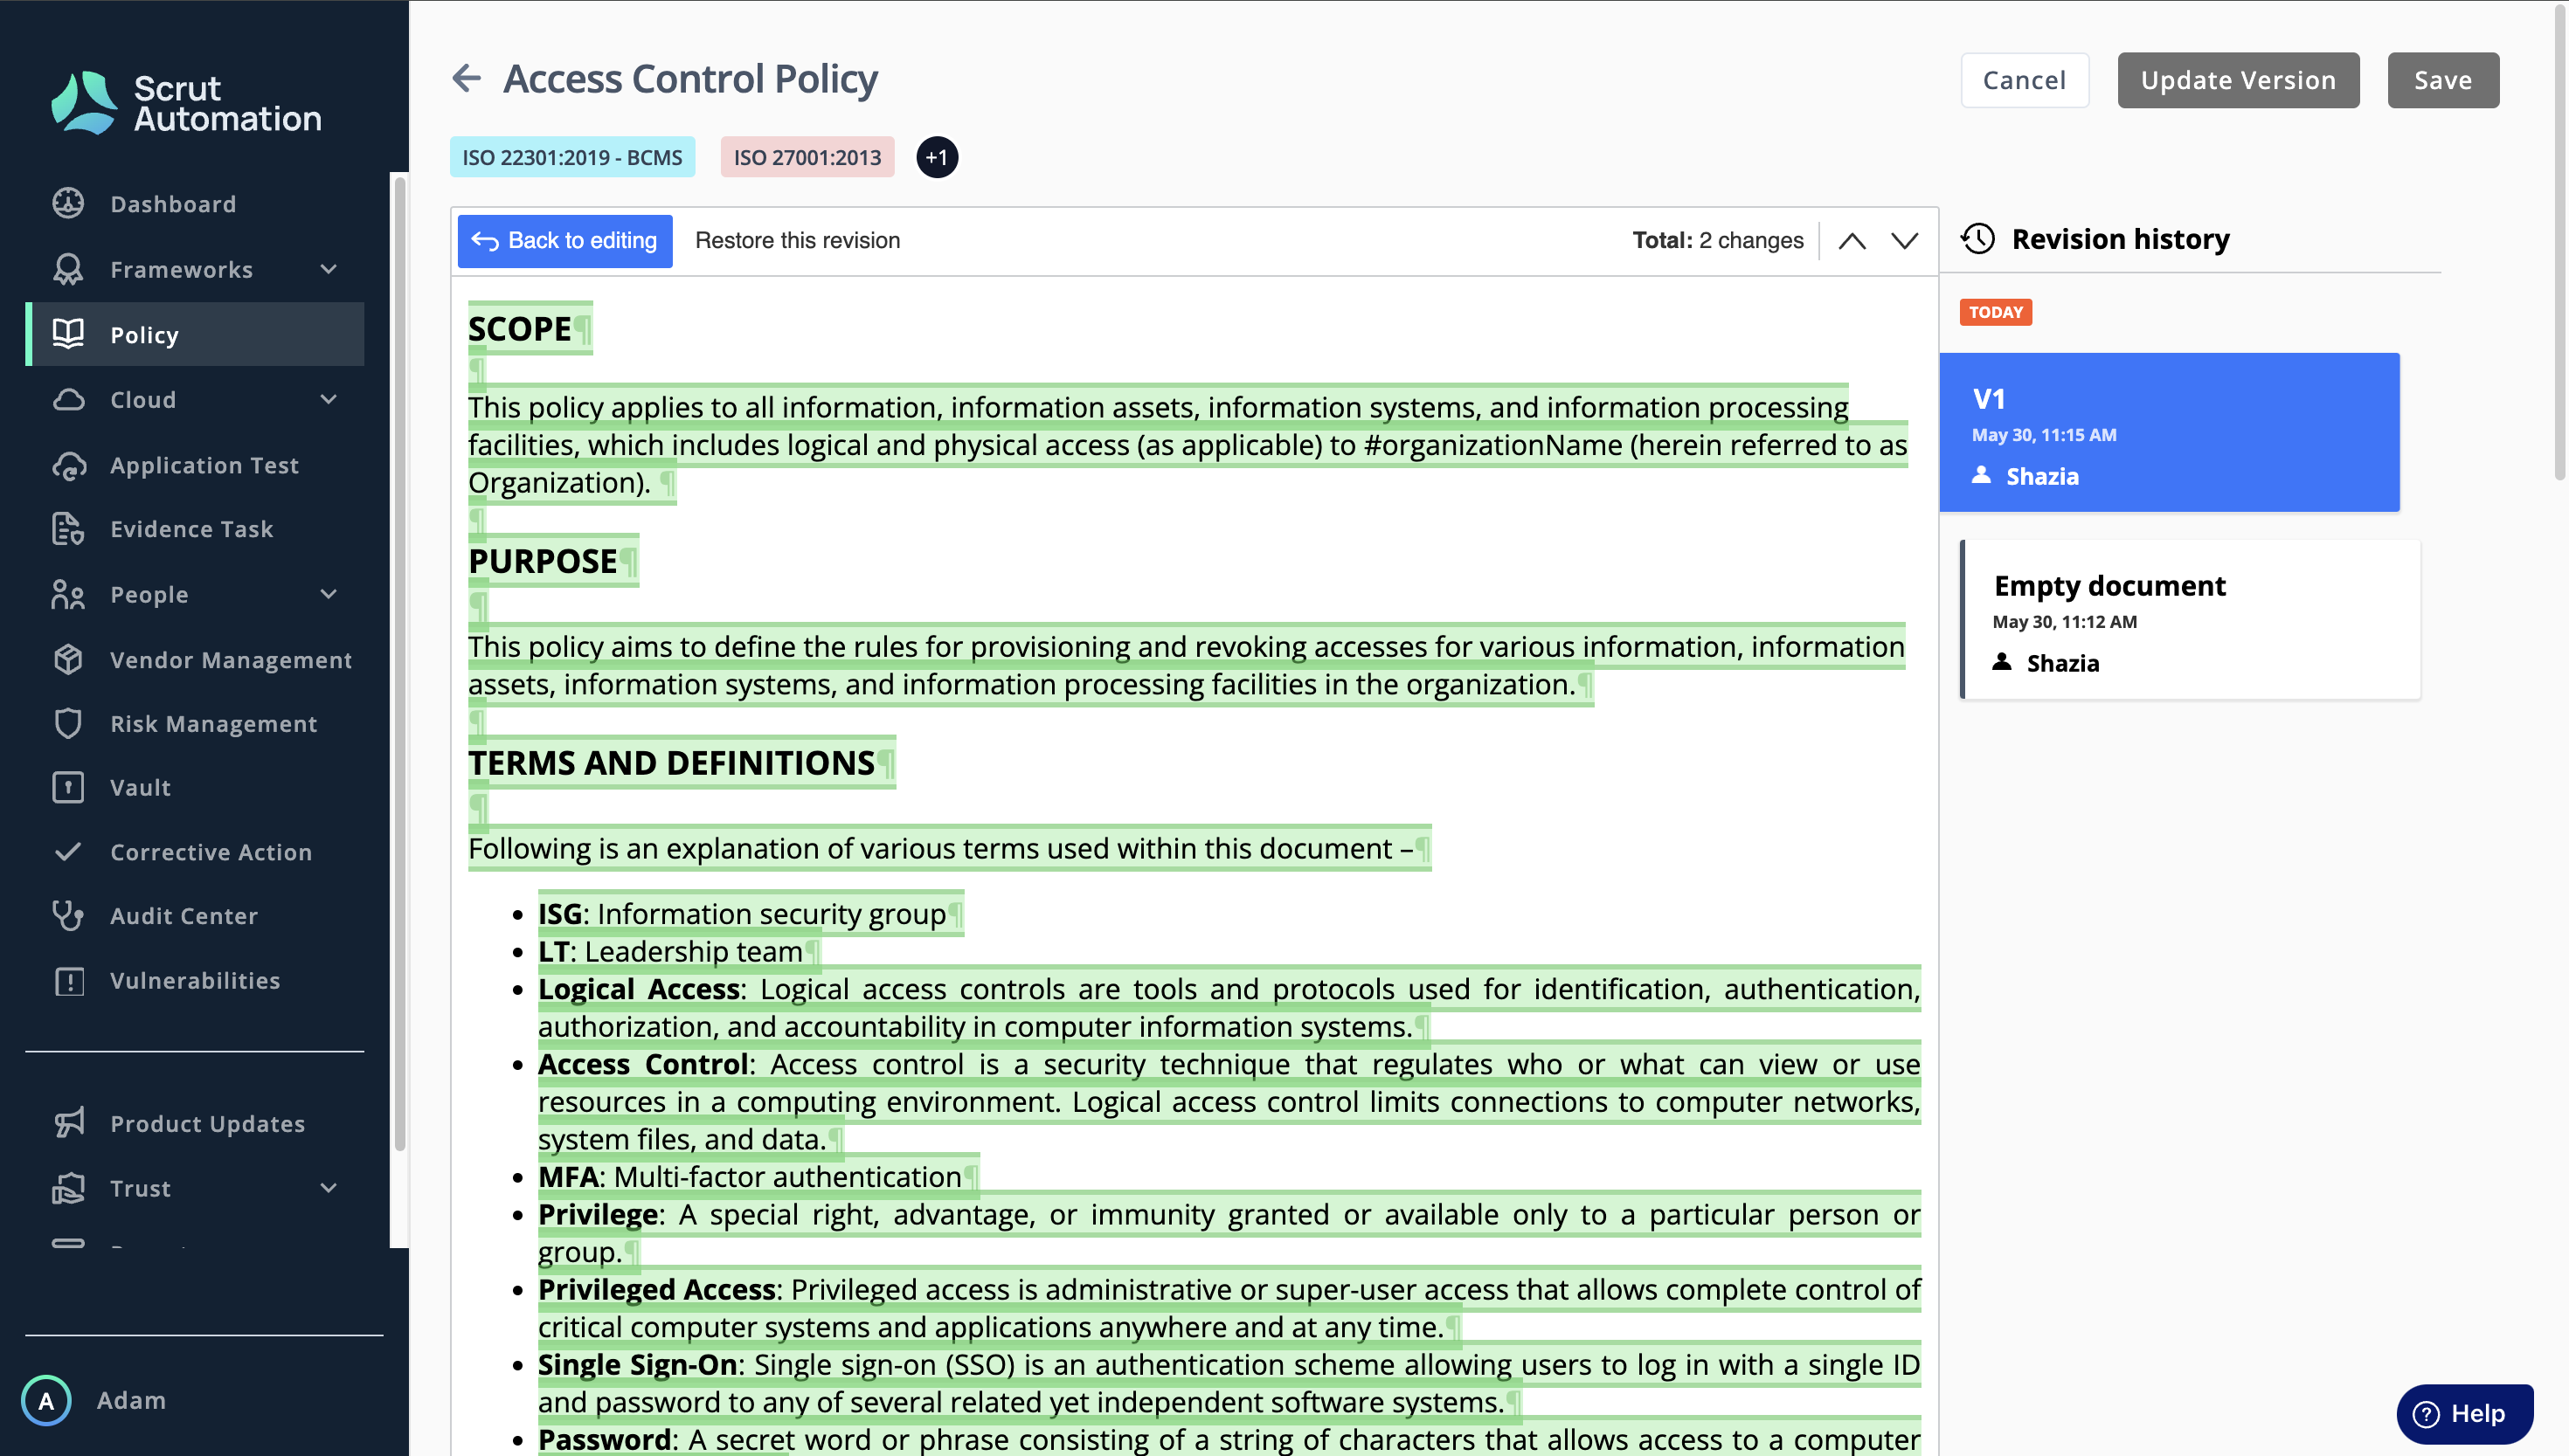This screenshot has width=2569, height=1456.
Task: Open Application Test menu item
Action: click(x=194, y=465)
